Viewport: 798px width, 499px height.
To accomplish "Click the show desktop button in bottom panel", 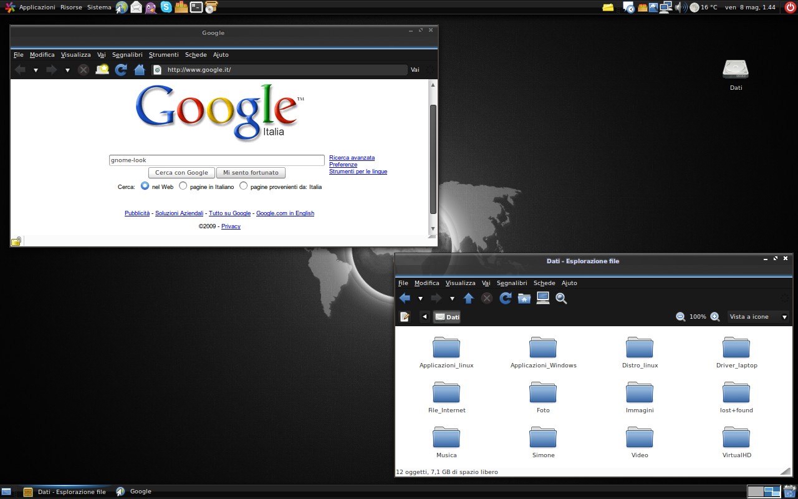I will 6,492.
